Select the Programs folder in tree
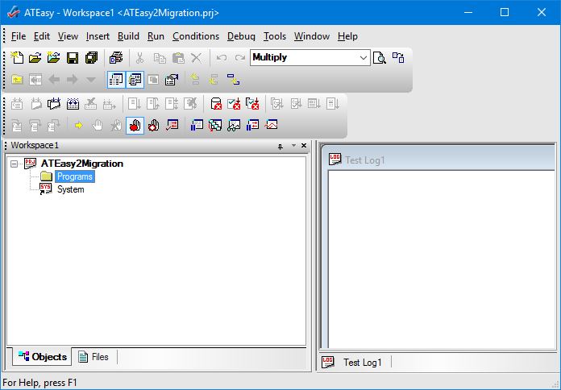This screenshot has width=561, height=390. [75, 176]
